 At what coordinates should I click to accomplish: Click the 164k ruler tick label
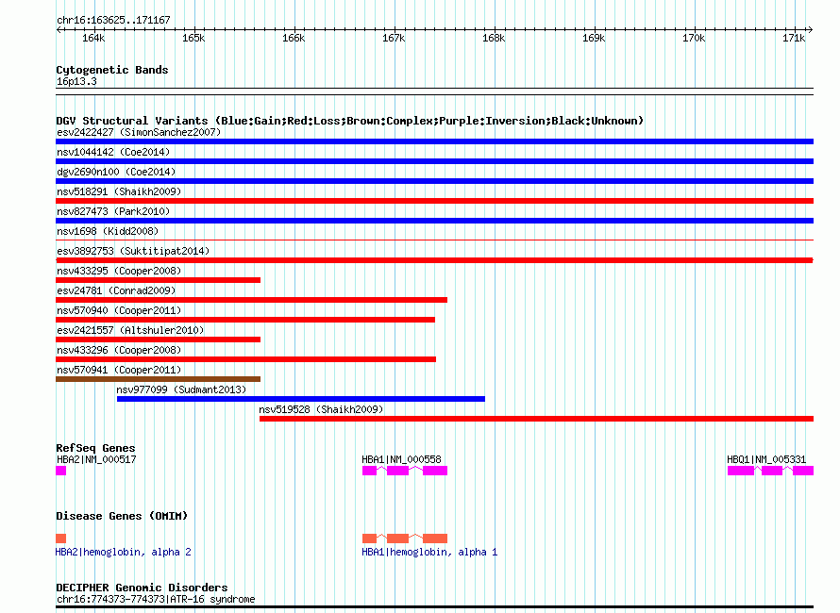(93, 38)
